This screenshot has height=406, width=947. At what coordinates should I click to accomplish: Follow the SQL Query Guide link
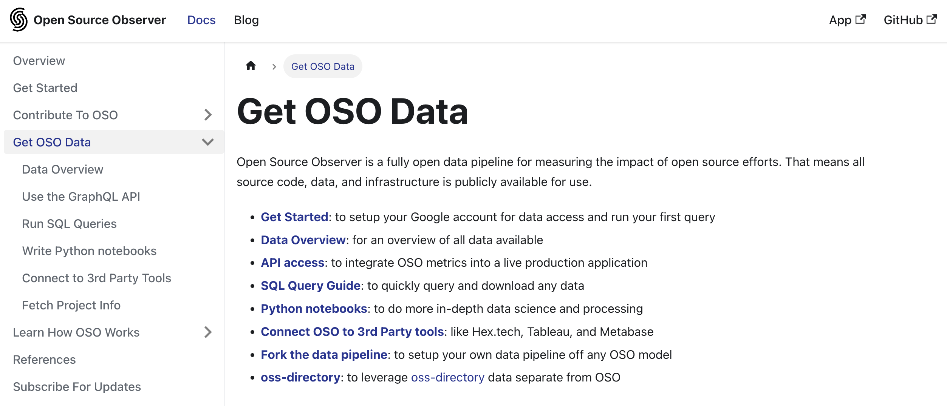(310, 286)
